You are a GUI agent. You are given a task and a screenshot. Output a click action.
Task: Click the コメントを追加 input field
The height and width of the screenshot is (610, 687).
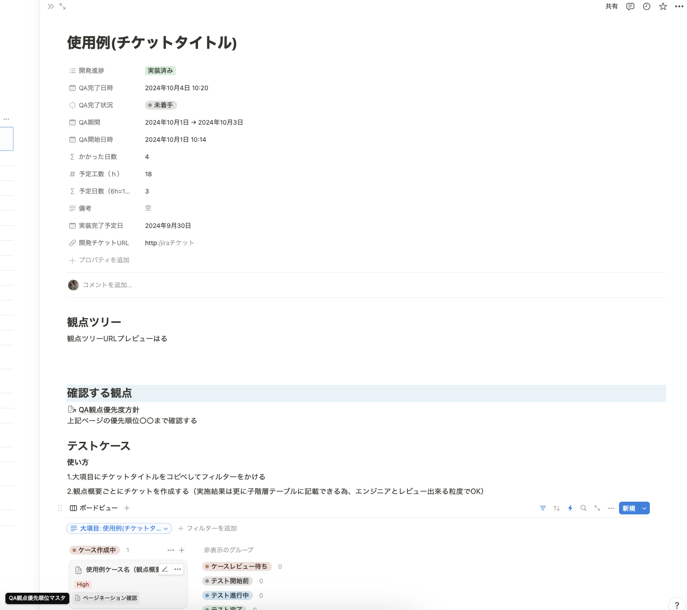[107, 285]
